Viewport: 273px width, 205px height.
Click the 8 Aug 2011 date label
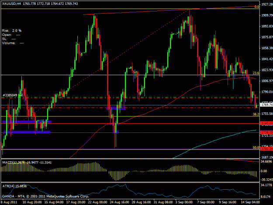click(9, 202)
